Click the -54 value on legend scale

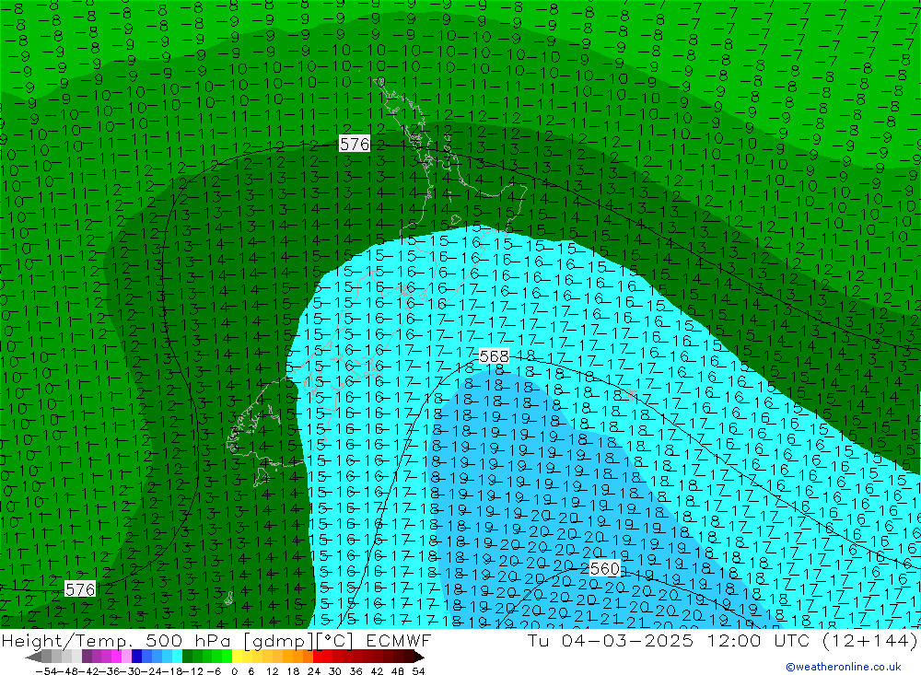point(46,671)
